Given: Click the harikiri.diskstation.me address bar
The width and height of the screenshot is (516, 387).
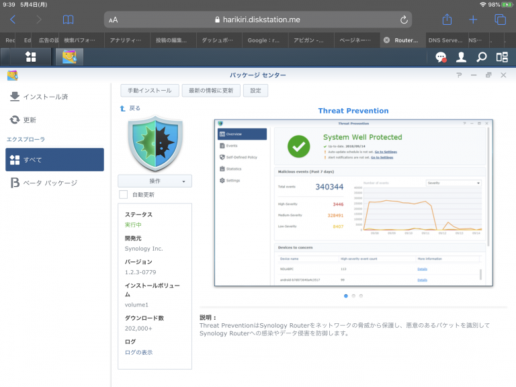Looking at the screenshot, I should 258,19.
